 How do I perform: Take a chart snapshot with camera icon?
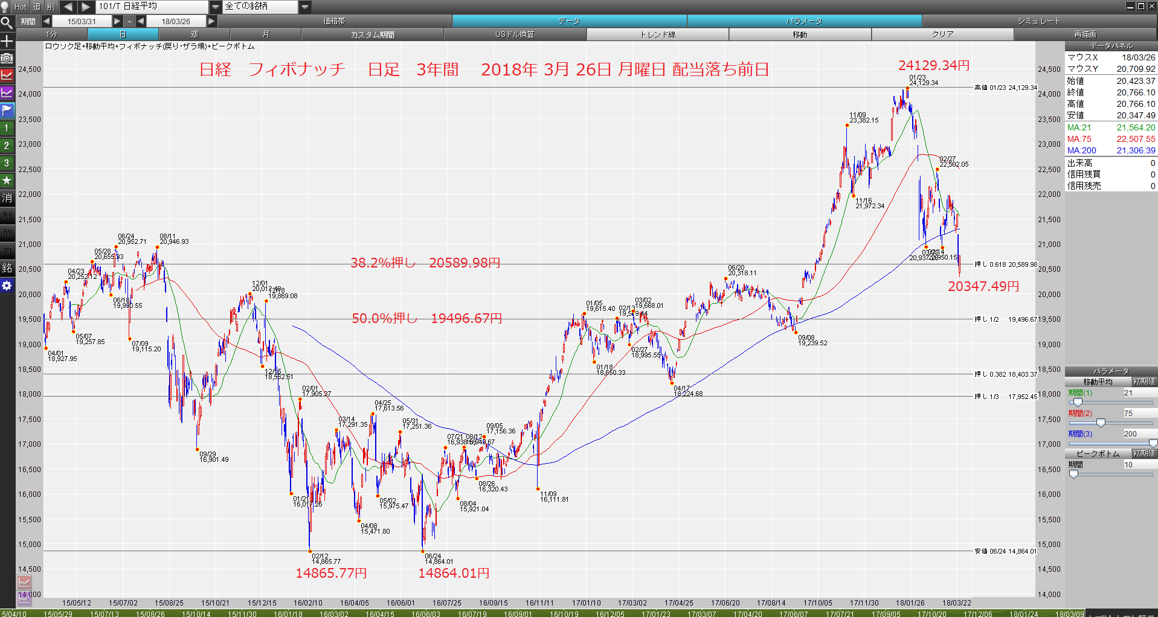tap(7, 59)
